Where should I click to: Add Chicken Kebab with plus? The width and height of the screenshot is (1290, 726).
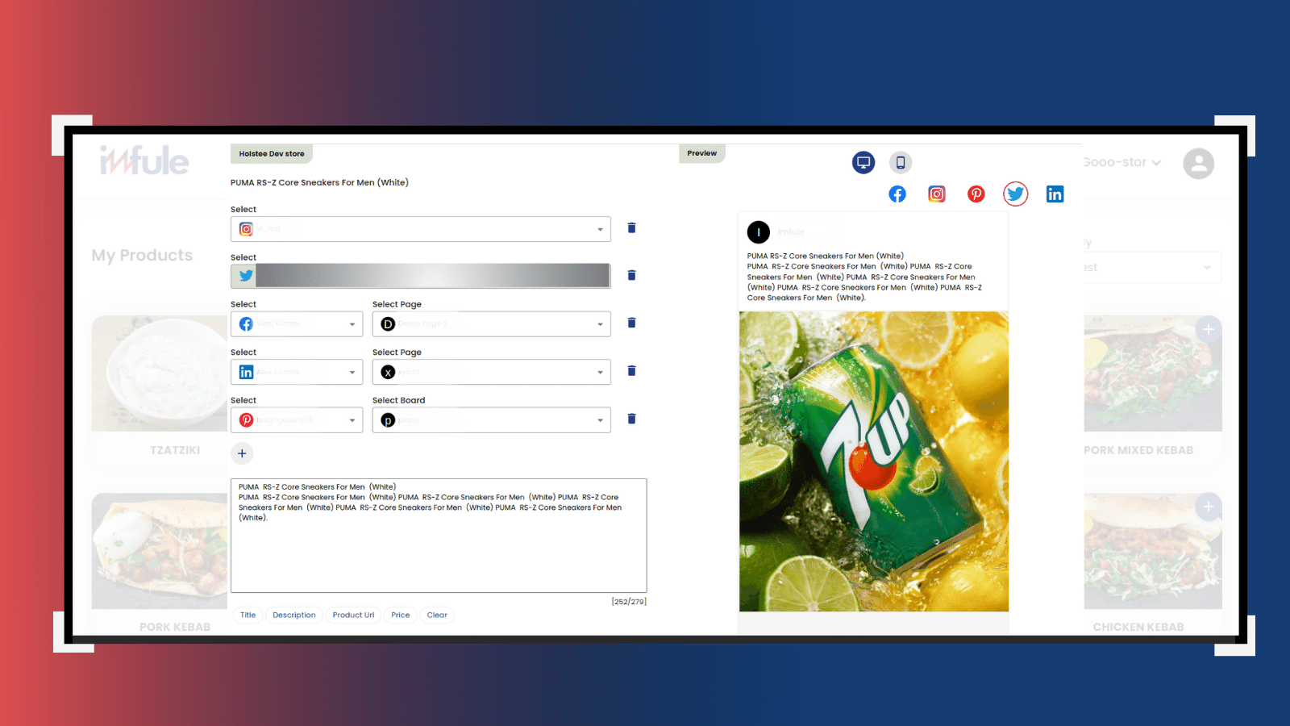(x=1208, y=507)
